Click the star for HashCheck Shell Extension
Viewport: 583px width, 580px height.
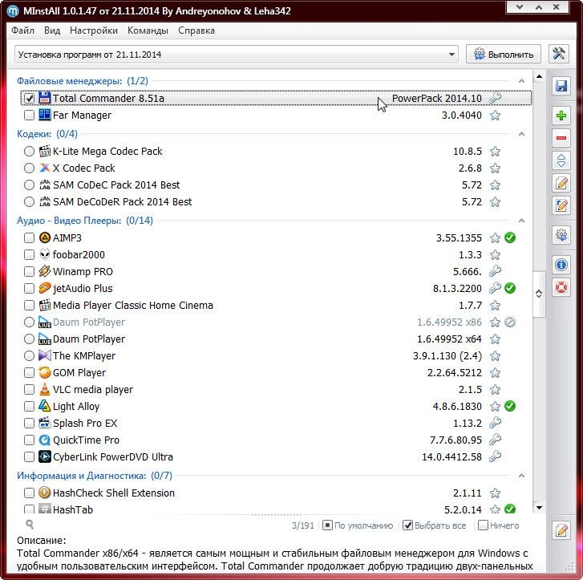coord(495,493)
